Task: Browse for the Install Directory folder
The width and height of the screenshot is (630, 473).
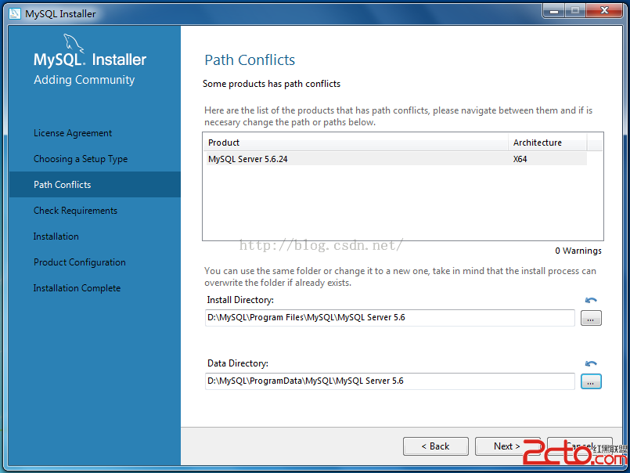Action: pyautogui.click(x=591, y=318)
